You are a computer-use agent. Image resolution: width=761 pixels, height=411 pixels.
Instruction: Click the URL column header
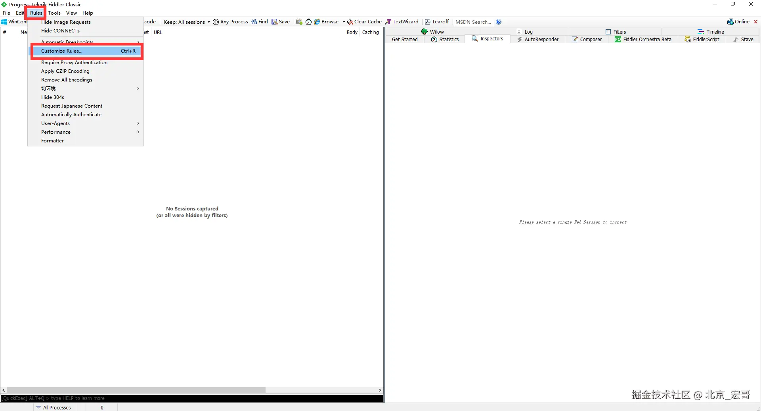[245, 32]
